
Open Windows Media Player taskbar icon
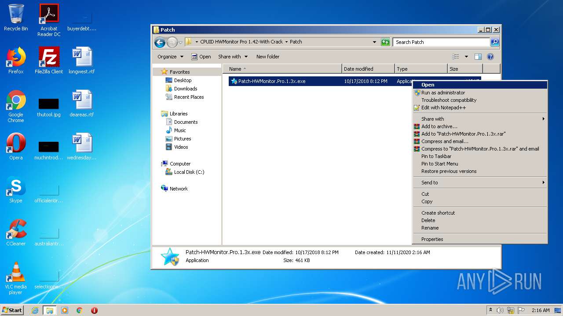65,310
